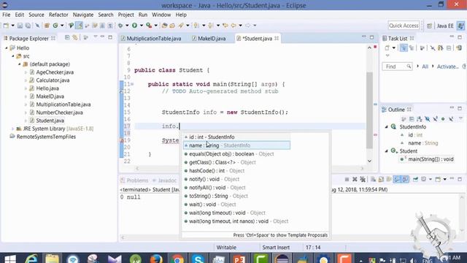Click Remove All Terminated Launches icon
Screen dimensions: 467x263
coord(363,179)
